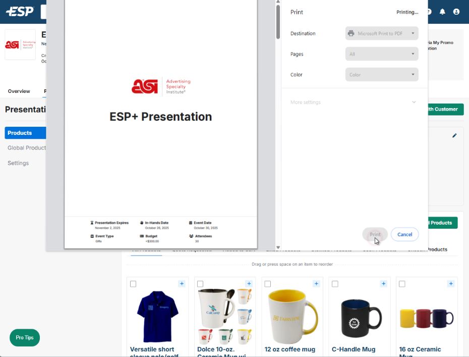469x357 pixels.
Task: Open the Color mode dropdown
Action: [x=382, y=75]
